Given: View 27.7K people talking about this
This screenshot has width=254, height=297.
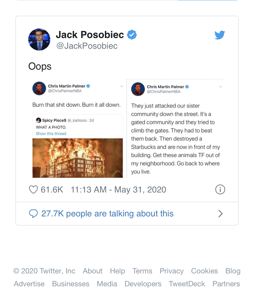Looking at the screenshot, I should click(107, 214).
